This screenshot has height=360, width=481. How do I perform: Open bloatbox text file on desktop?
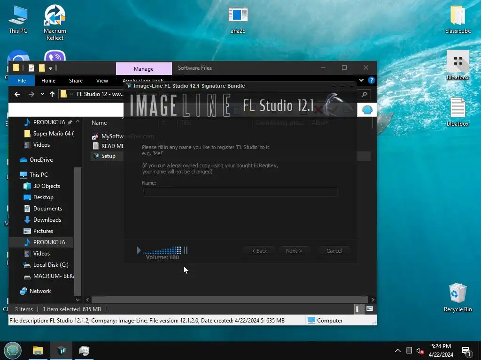458,112
